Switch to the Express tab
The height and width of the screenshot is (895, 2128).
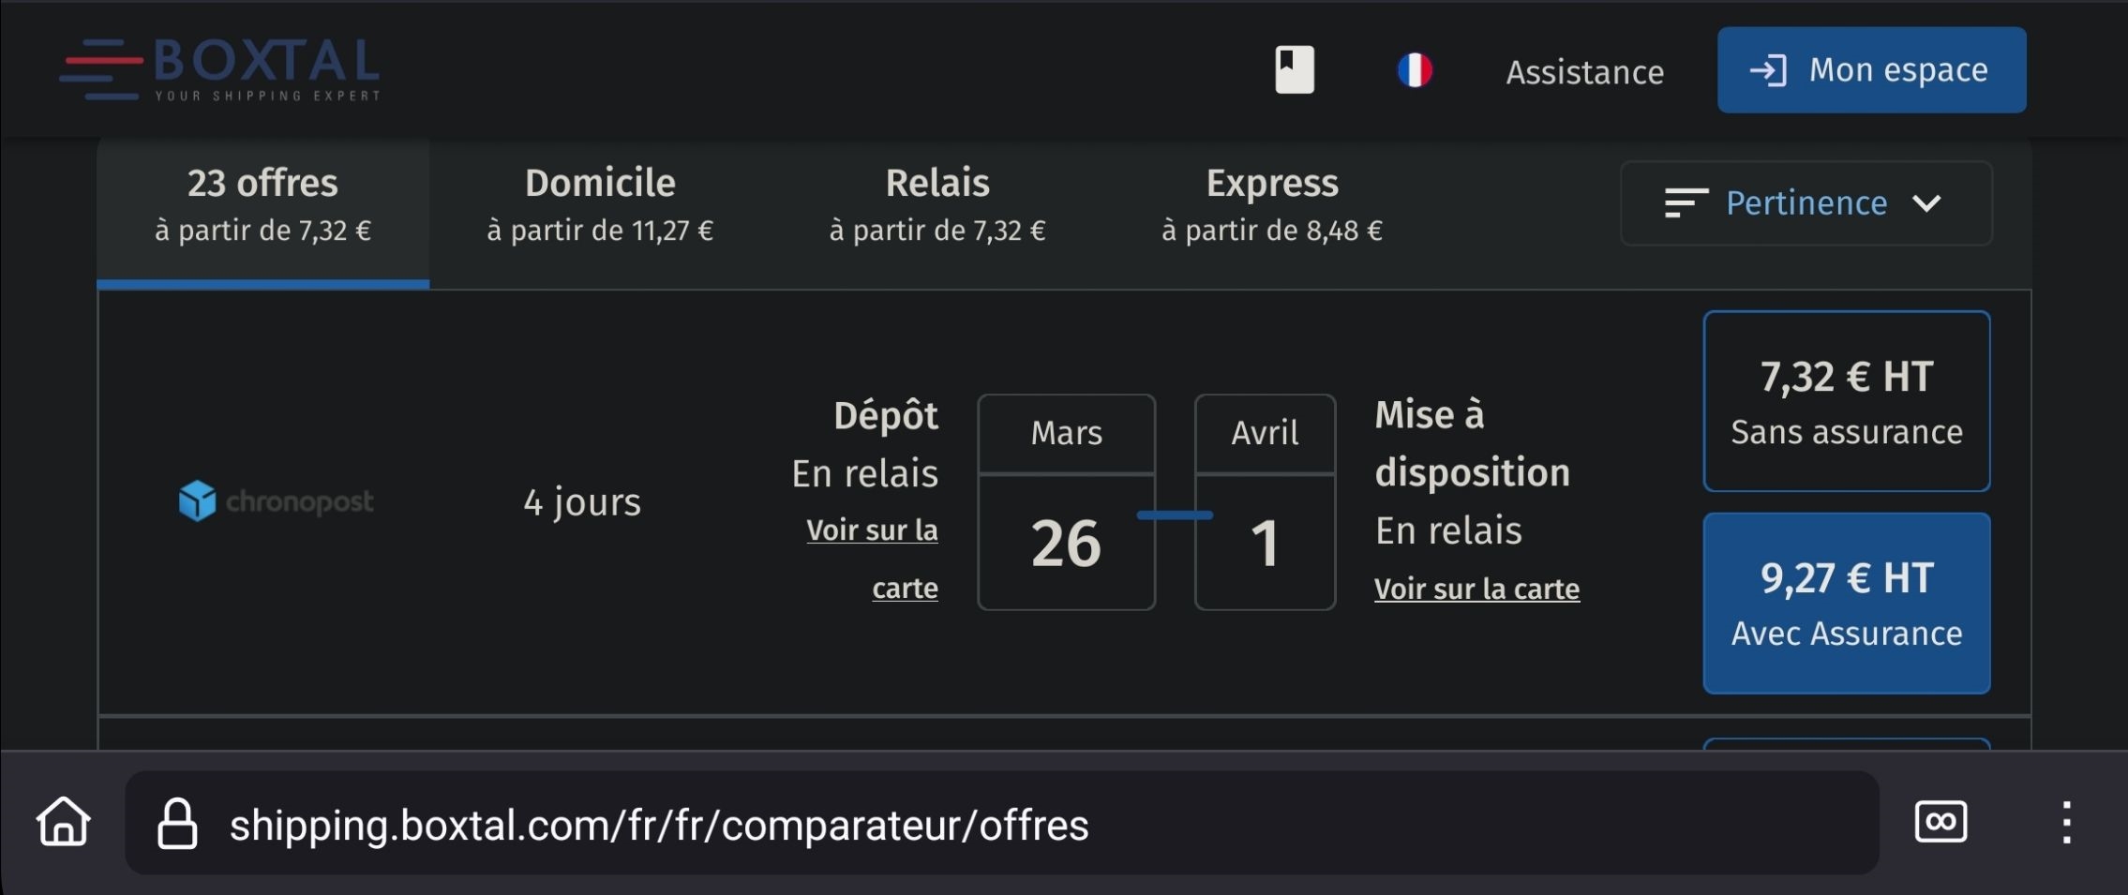tap(1272, 204)
